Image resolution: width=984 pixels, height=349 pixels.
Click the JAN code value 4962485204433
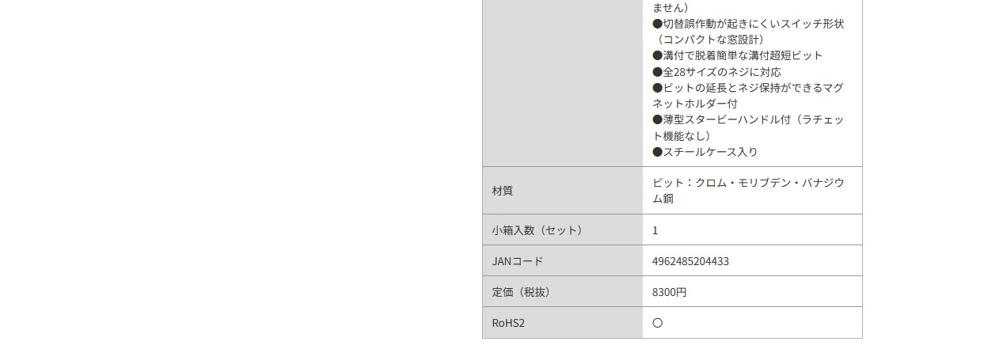tap(690, 261)
